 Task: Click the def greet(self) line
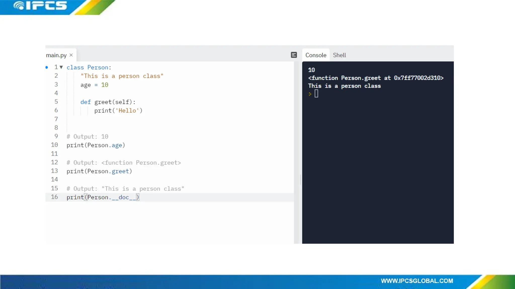tap(108, 102)
